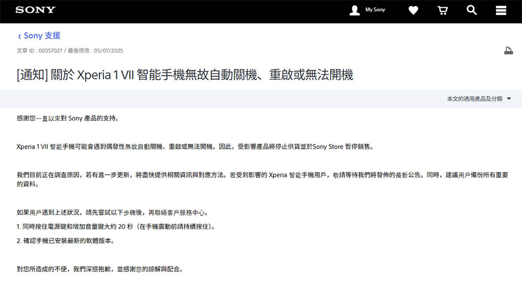Click the SONY logo in header
Image resolution: width=522 pixels, height=293 pixels.
click(x=35, y=10)
